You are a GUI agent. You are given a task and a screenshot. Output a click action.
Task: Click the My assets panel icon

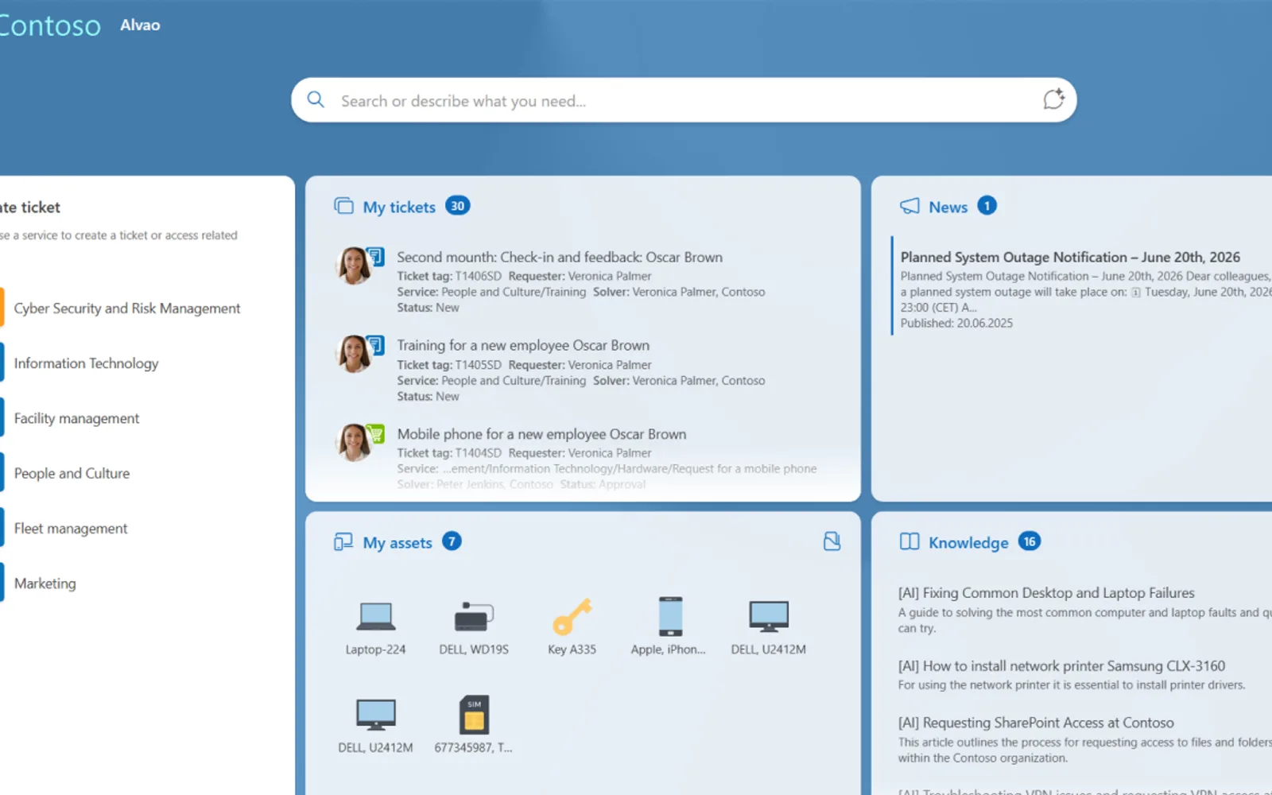click(343, 542)
